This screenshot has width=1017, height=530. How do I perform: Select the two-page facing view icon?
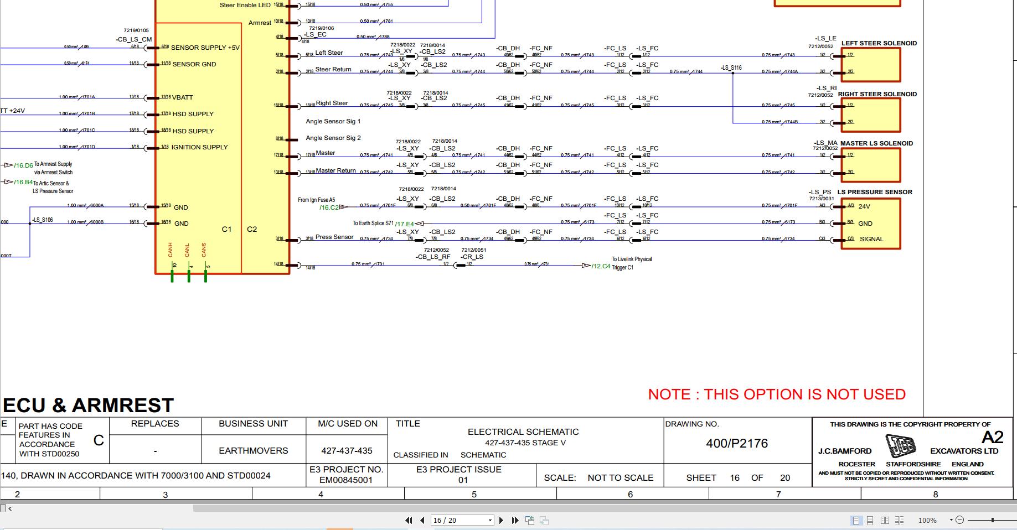885,520
